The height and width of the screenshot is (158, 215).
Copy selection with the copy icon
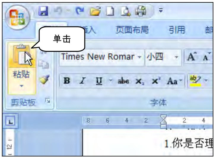click(44, 64)
